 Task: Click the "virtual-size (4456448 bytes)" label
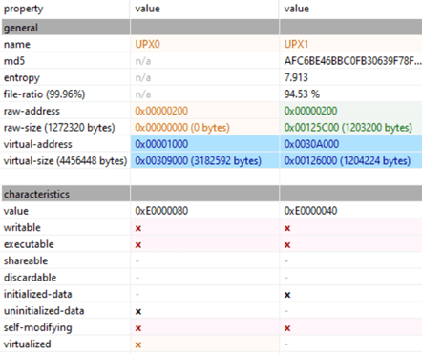pyautogui.click(x=65, y=161)
